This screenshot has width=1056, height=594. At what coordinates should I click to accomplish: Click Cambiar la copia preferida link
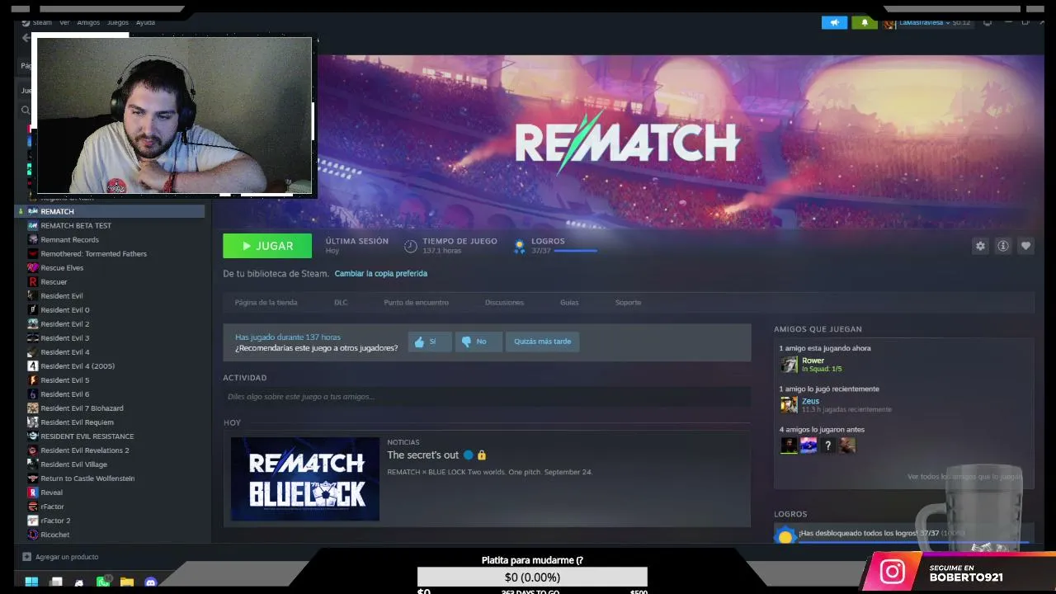(381, 273)
